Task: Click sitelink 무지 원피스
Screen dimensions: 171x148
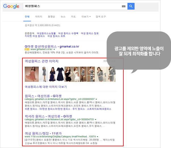Action: click(79, 109)
